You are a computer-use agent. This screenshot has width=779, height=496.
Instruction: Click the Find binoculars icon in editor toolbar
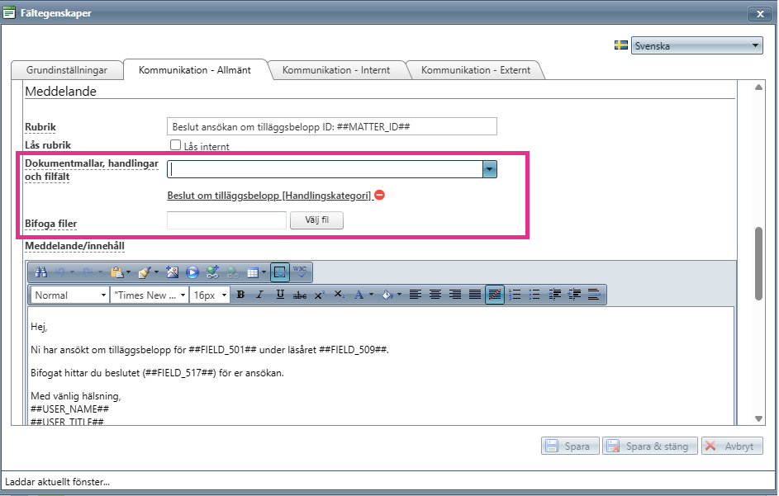[x=40, y=272]
